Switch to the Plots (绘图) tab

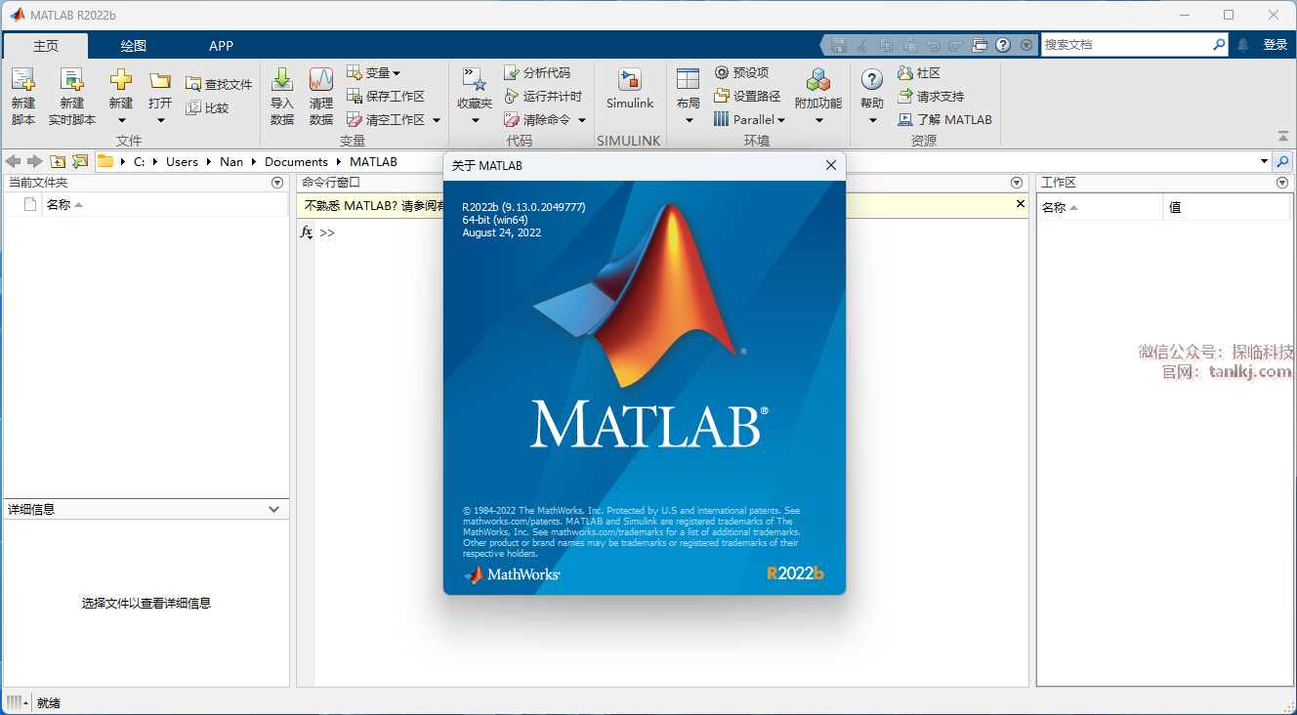[134, 46]
